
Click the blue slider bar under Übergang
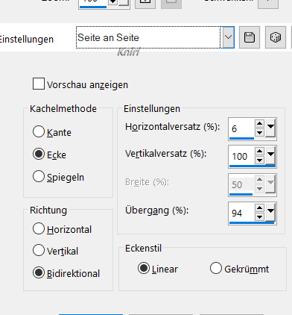tap(252, 223)
